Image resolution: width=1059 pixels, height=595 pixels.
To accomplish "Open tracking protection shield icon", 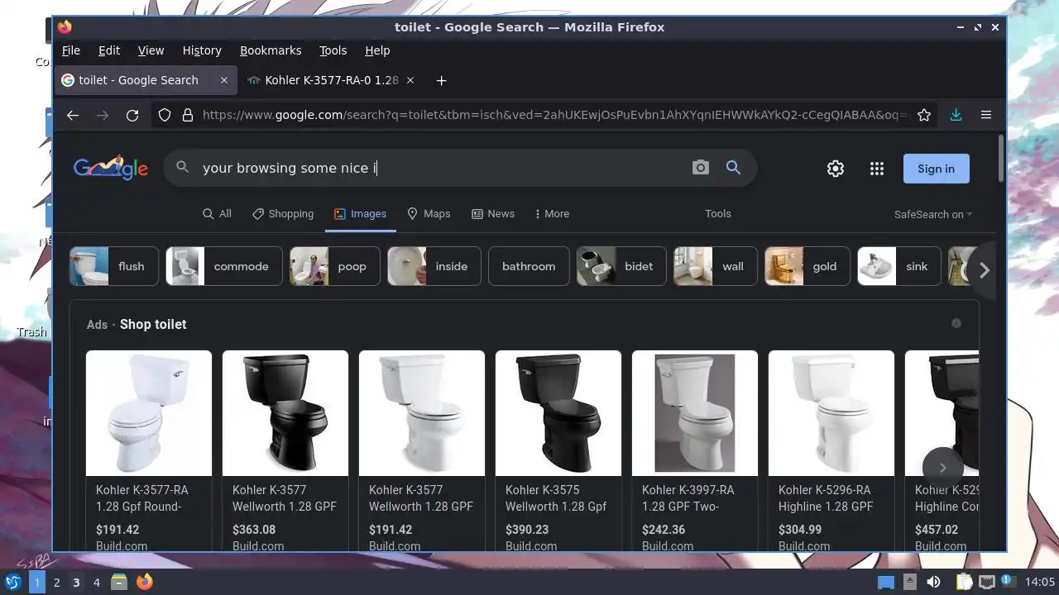I will (165, 115).
